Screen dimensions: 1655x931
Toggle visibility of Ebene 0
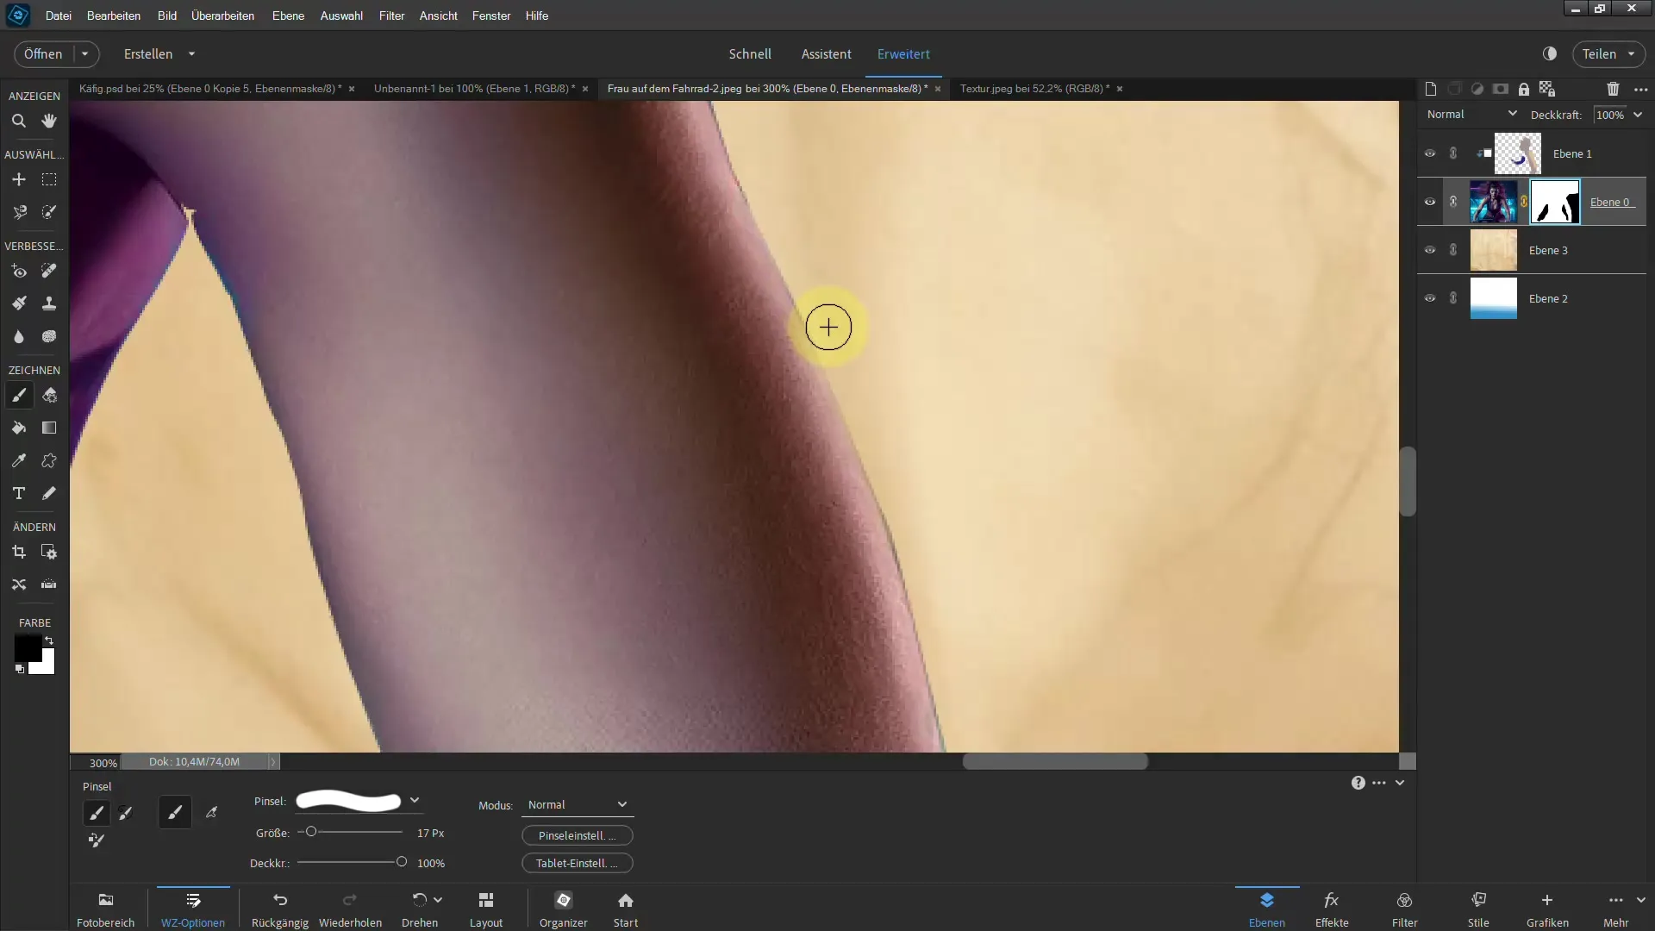click(x=1430, y=203)
